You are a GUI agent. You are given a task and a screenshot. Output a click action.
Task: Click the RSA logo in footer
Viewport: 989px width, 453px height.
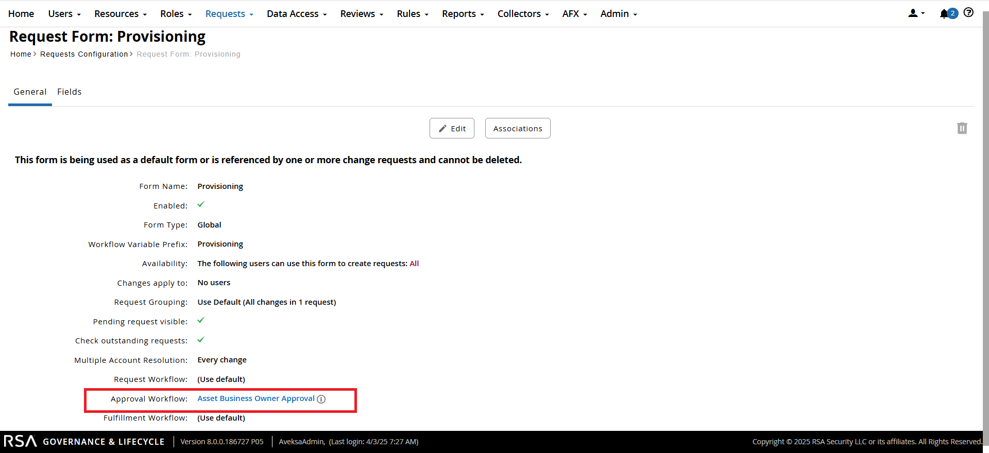pos(21,442)
